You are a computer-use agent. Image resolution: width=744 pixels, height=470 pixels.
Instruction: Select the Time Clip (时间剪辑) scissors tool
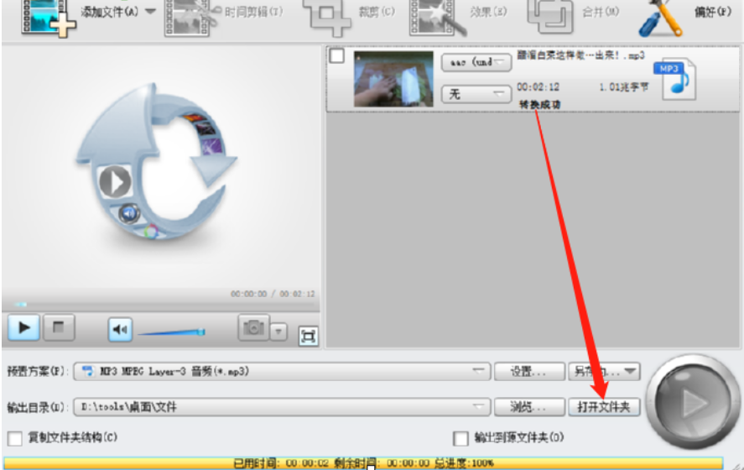tap(193, 18)
